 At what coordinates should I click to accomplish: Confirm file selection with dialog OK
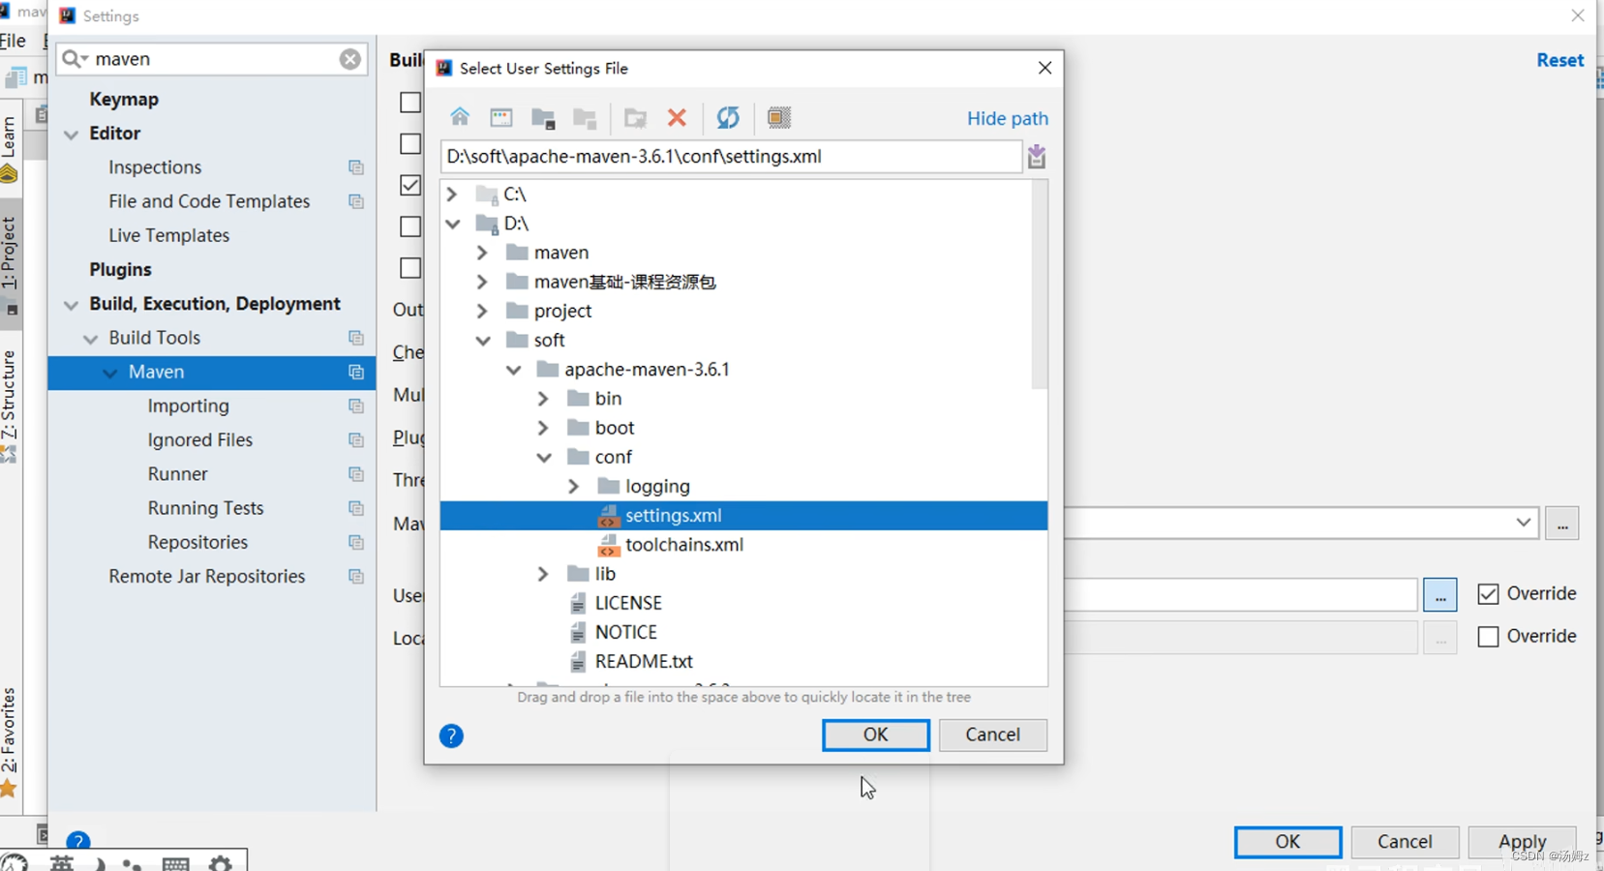(875, 735)
